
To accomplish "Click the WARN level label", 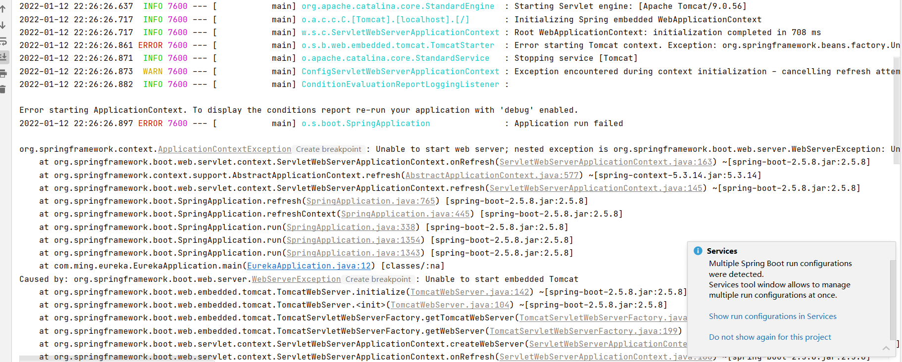I will click(x=152, y=72).
